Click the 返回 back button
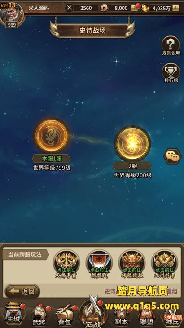 coord(22,292)
